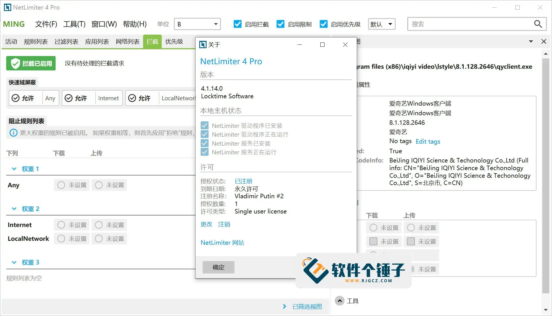Screen dimensions: 552x316
Task: Select download radio in right panel top row
Action: (373, 228)
